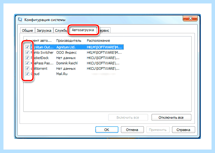This screenshot has width=215, height=153.
Task: Uncheck the Punto Switcher startup checkbox
Action: point(27,52)
